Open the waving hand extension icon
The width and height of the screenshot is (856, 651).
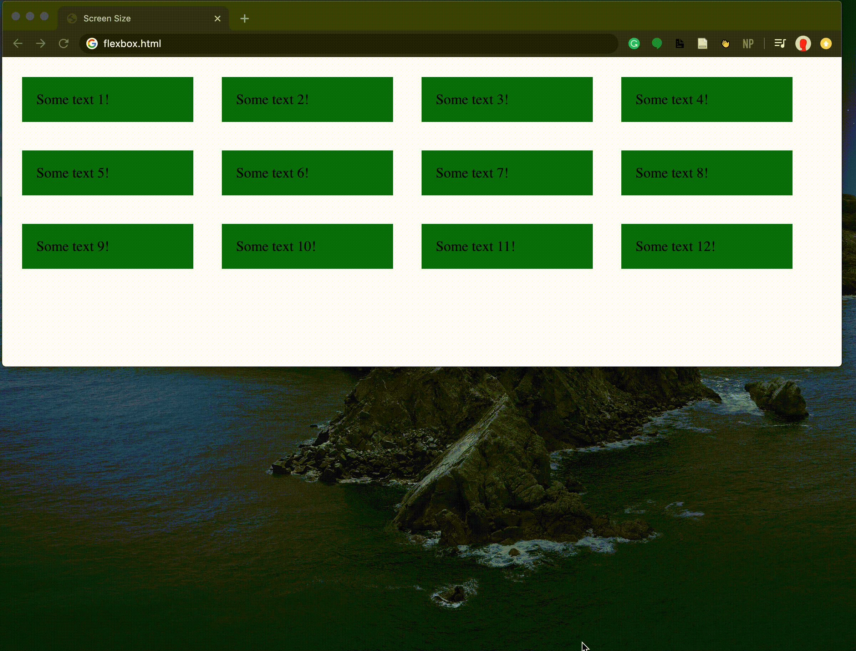725,43
